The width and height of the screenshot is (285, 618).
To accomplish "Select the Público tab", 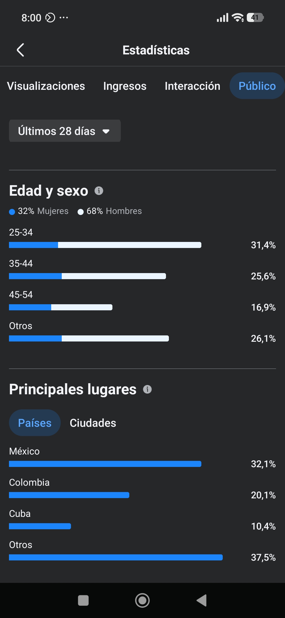I will (x=257, y=86).
